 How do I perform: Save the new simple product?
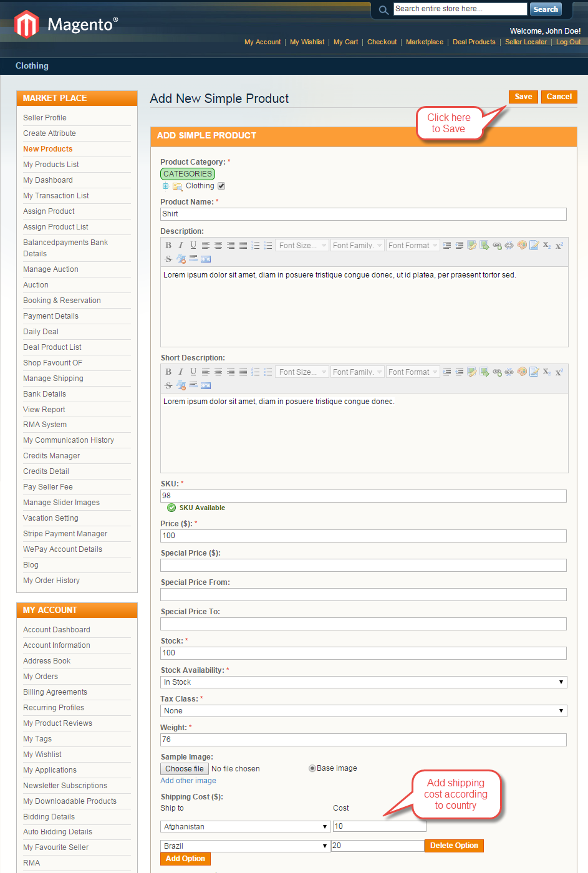[523, 97]
